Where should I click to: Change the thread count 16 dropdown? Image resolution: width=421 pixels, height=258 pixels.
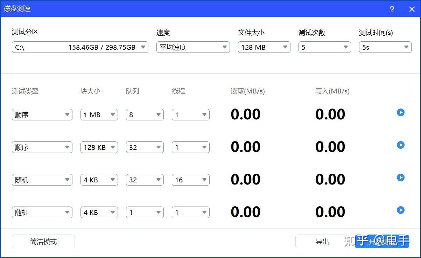190,180
